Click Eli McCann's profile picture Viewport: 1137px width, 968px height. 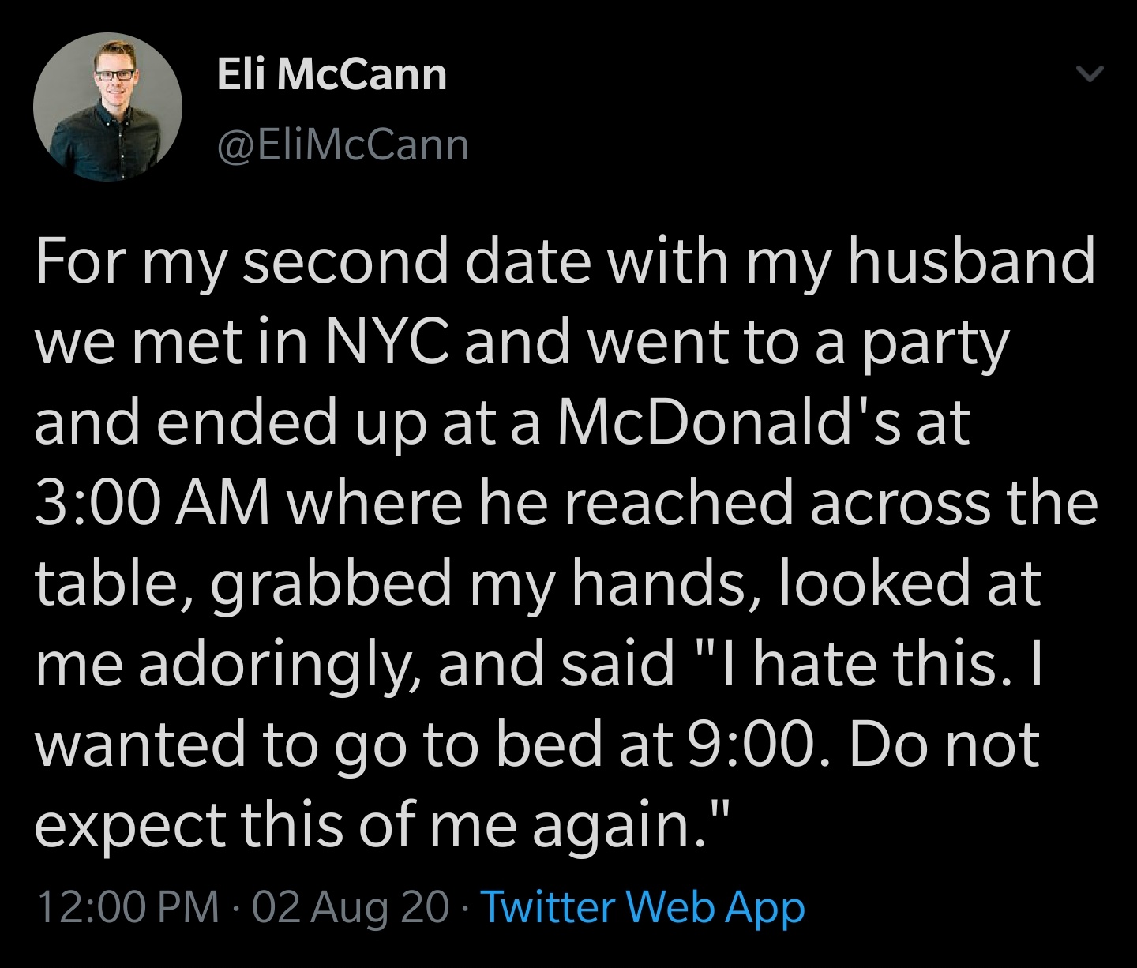click(107, 107)
